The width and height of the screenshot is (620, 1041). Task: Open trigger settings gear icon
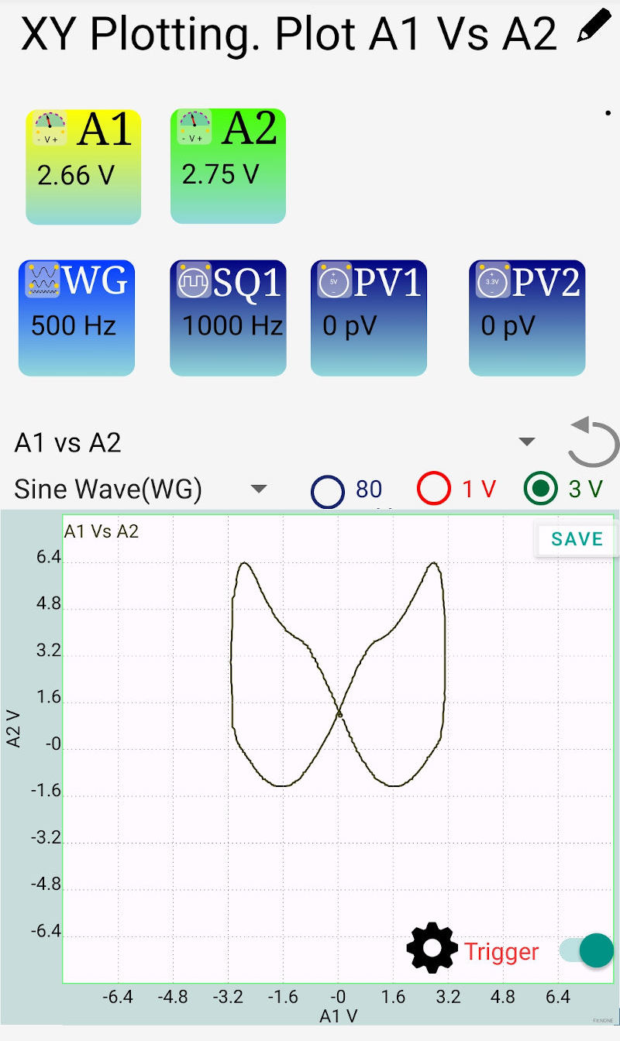tap(432, 948)
